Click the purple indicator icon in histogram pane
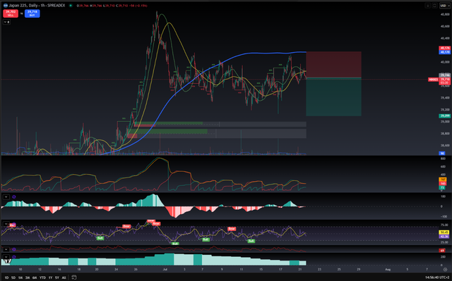Image resolution: width=452 pixels, height=281 pixels. (14, 196)
